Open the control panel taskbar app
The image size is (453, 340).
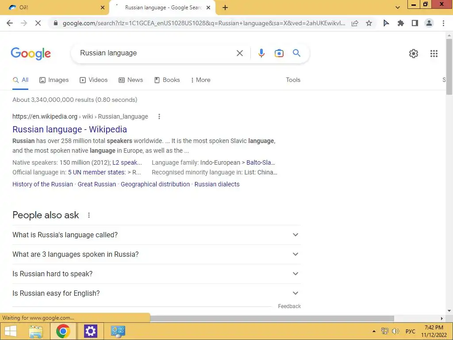(118, 331)
